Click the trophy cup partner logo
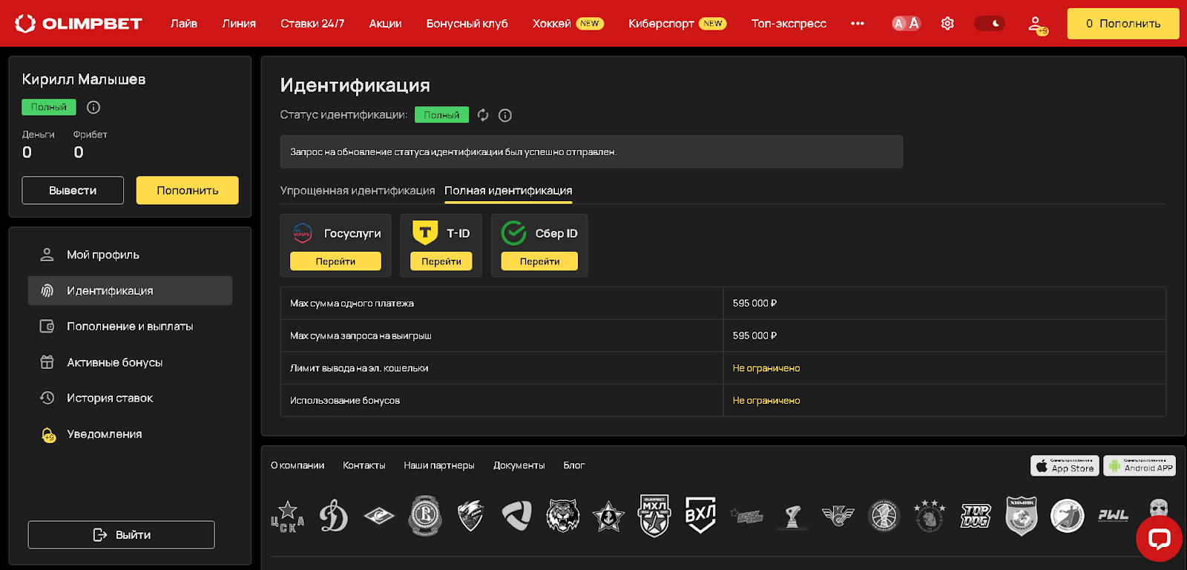Screen dimensions: 1187x570 (792, 517)
